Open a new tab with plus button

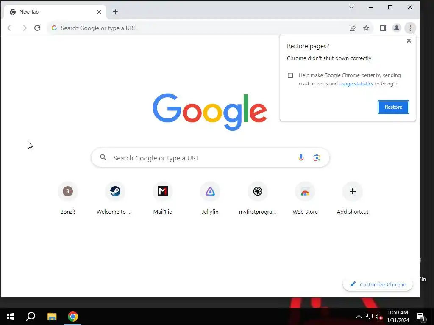[x=115, y=12]
